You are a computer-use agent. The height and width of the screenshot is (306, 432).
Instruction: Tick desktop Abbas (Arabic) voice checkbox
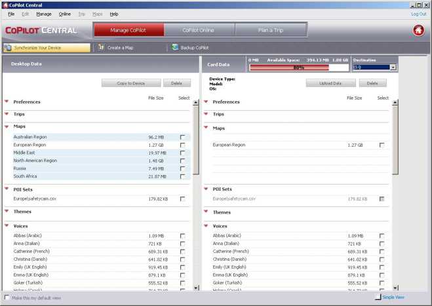pos(182,236)
